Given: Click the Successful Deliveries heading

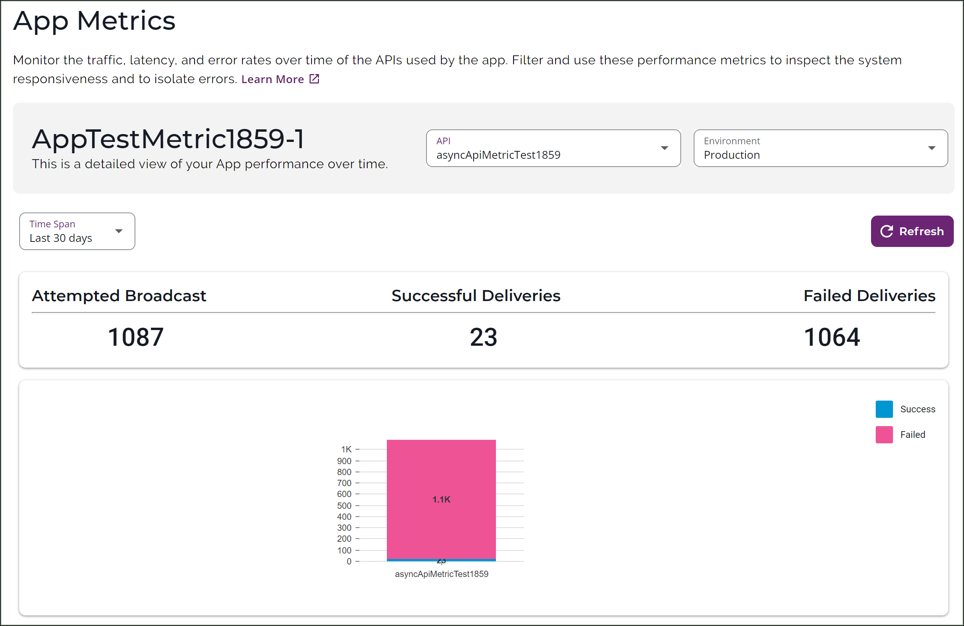Looking at the screenshot, I should [476, 296].
